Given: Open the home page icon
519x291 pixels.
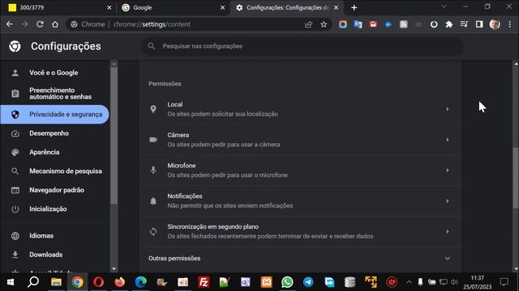Looking at the screenshot, I should (55, 24).
